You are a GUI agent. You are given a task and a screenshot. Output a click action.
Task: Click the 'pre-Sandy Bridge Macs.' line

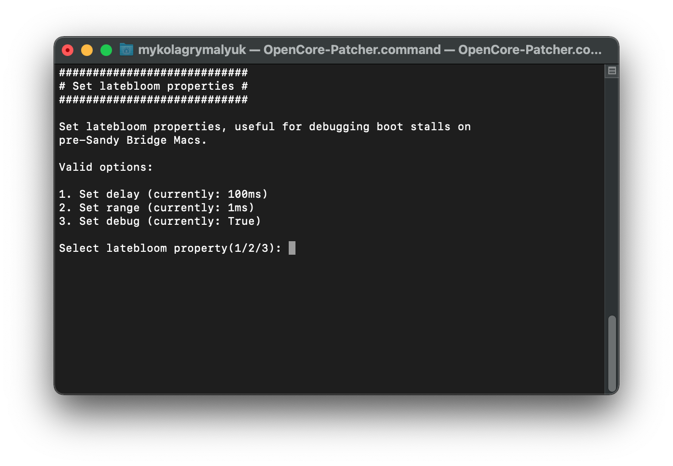pos(133,140)
